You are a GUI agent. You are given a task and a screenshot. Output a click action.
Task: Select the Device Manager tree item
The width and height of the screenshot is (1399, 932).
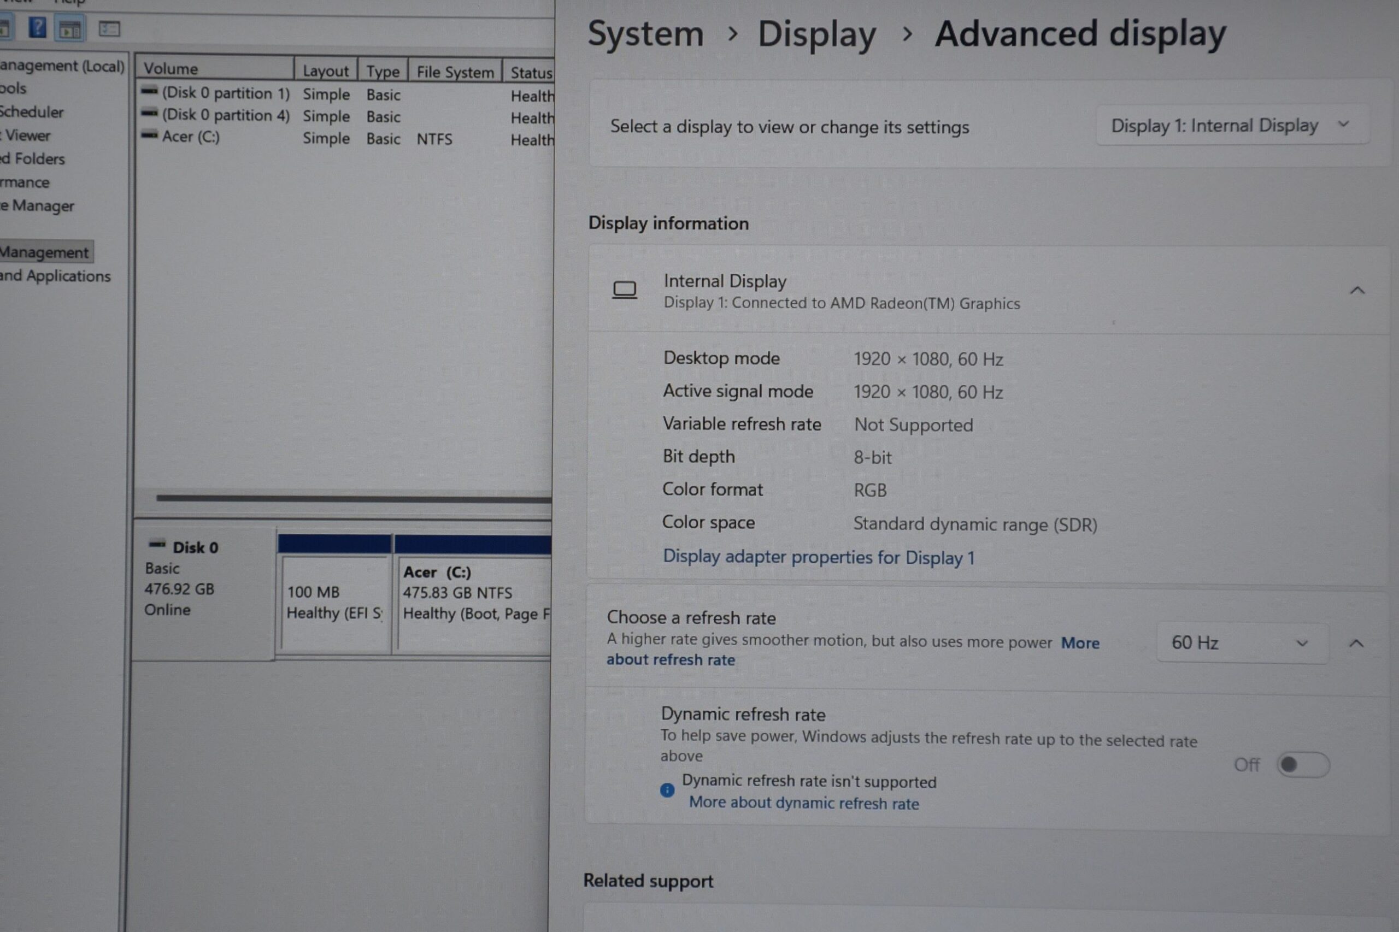click(x=38, y=205)
